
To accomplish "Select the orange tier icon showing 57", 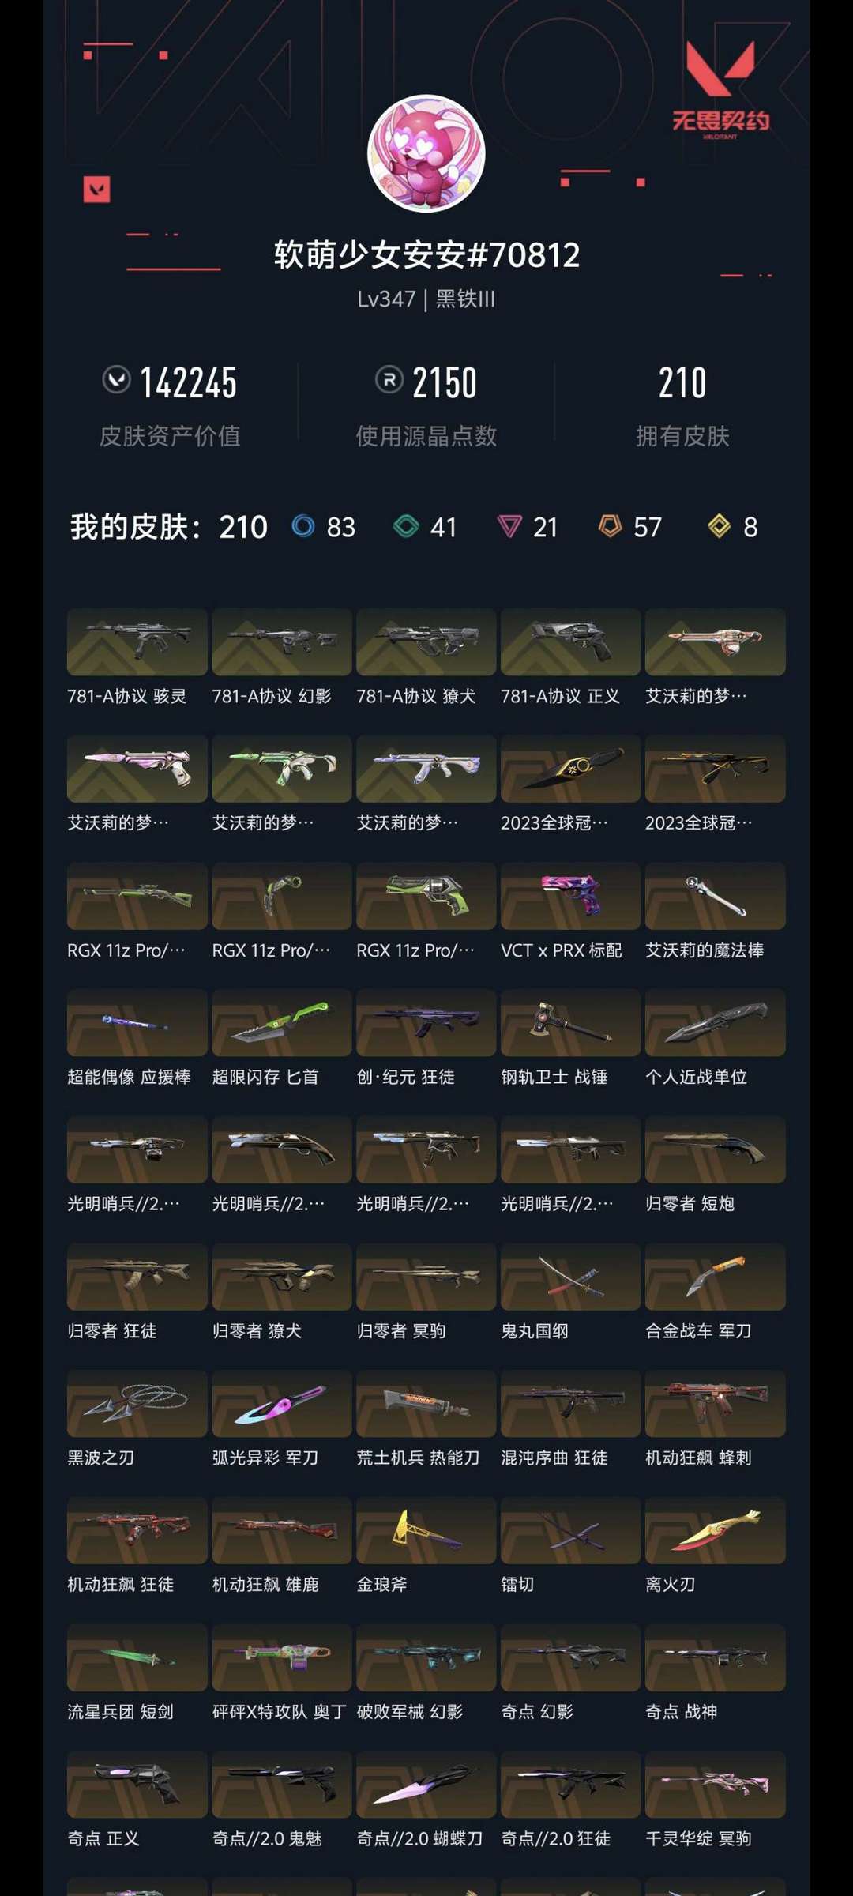I will coord(610,526).
